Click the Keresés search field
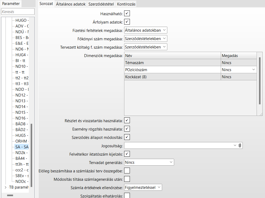265x198 pixels. click(x=18, y=12)
